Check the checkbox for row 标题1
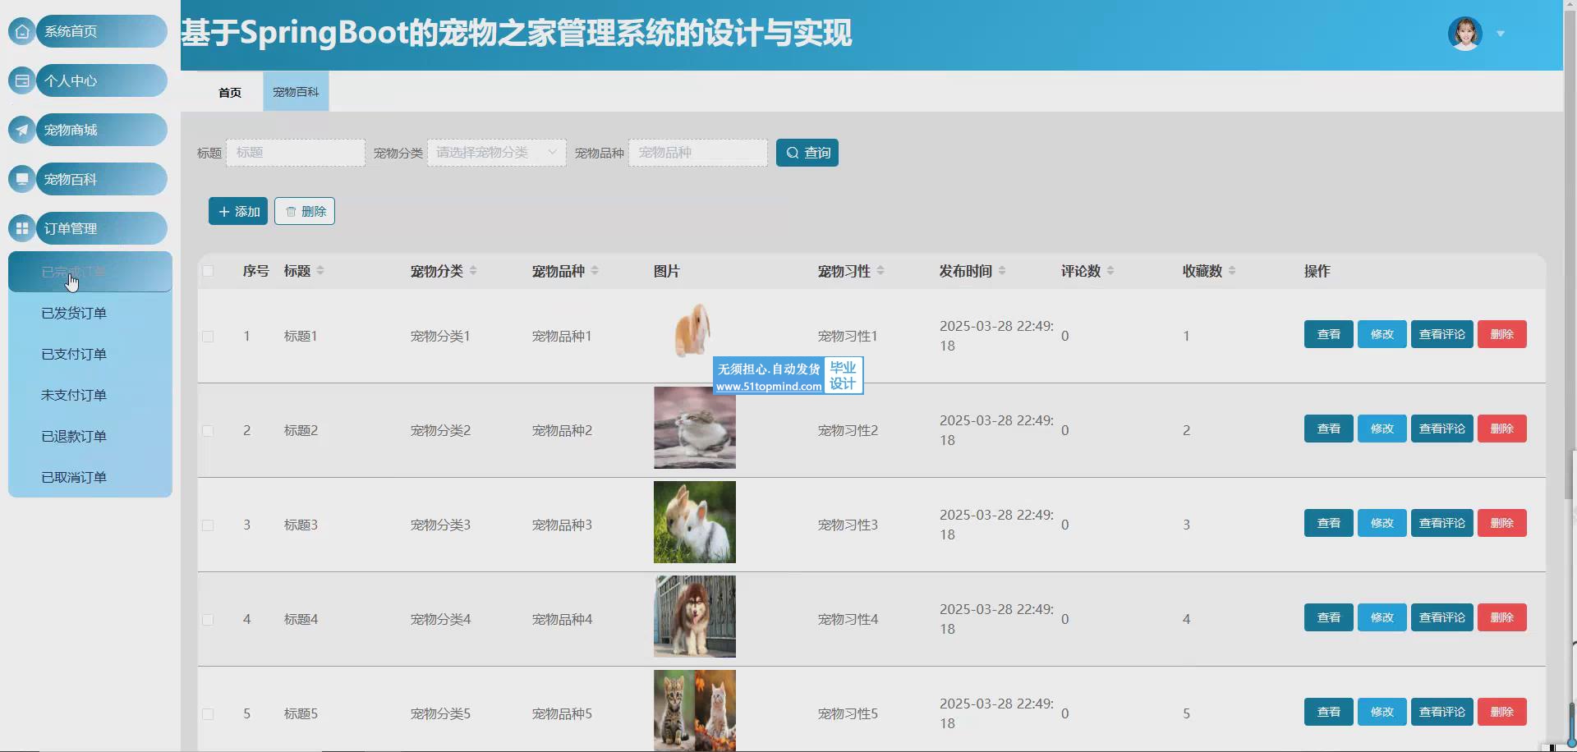This screenshot has width=1577, height=752. [208, 337]
